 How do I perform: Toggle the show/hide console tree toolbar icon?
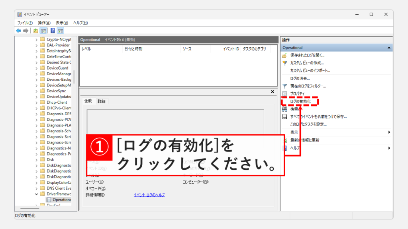(43, 31)
